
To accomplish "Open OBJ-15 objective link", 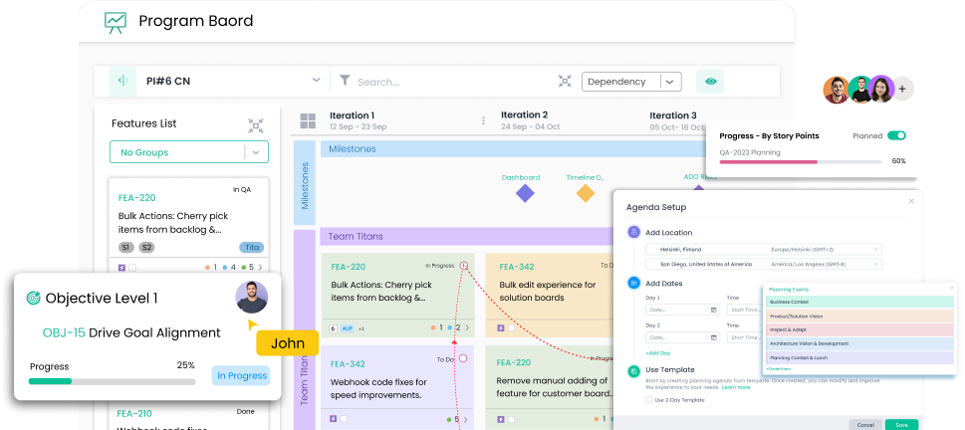I will point(64,333).
